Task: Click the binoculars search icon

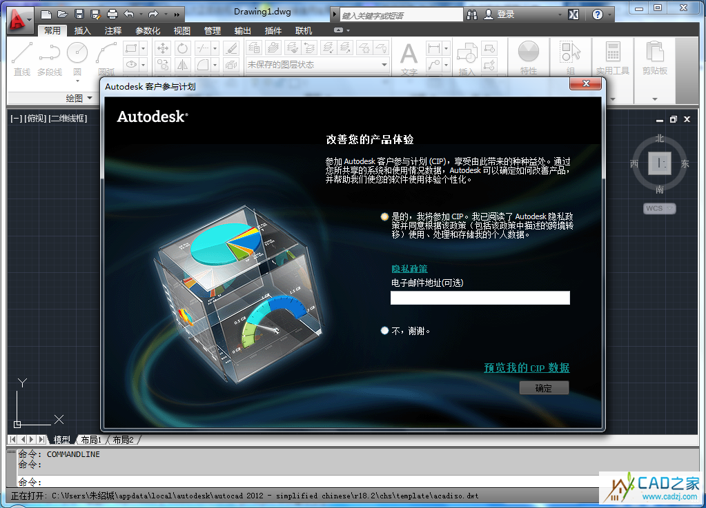Action: pyautogui.click(x=472, y=15)
